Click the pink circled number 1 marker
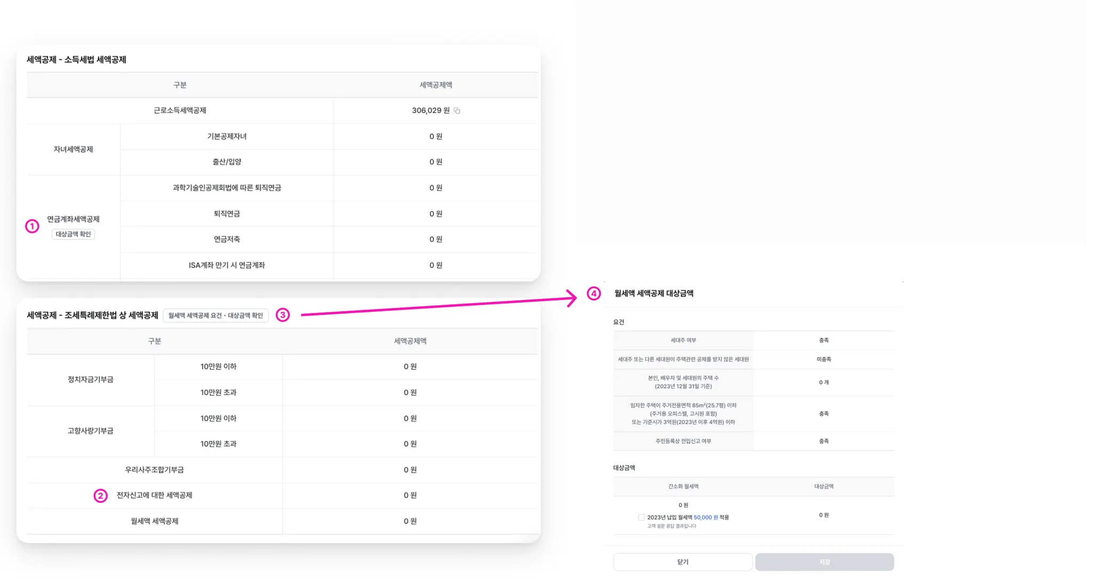The height and width of the screenshot is (584, 1093). coord(32,226)
